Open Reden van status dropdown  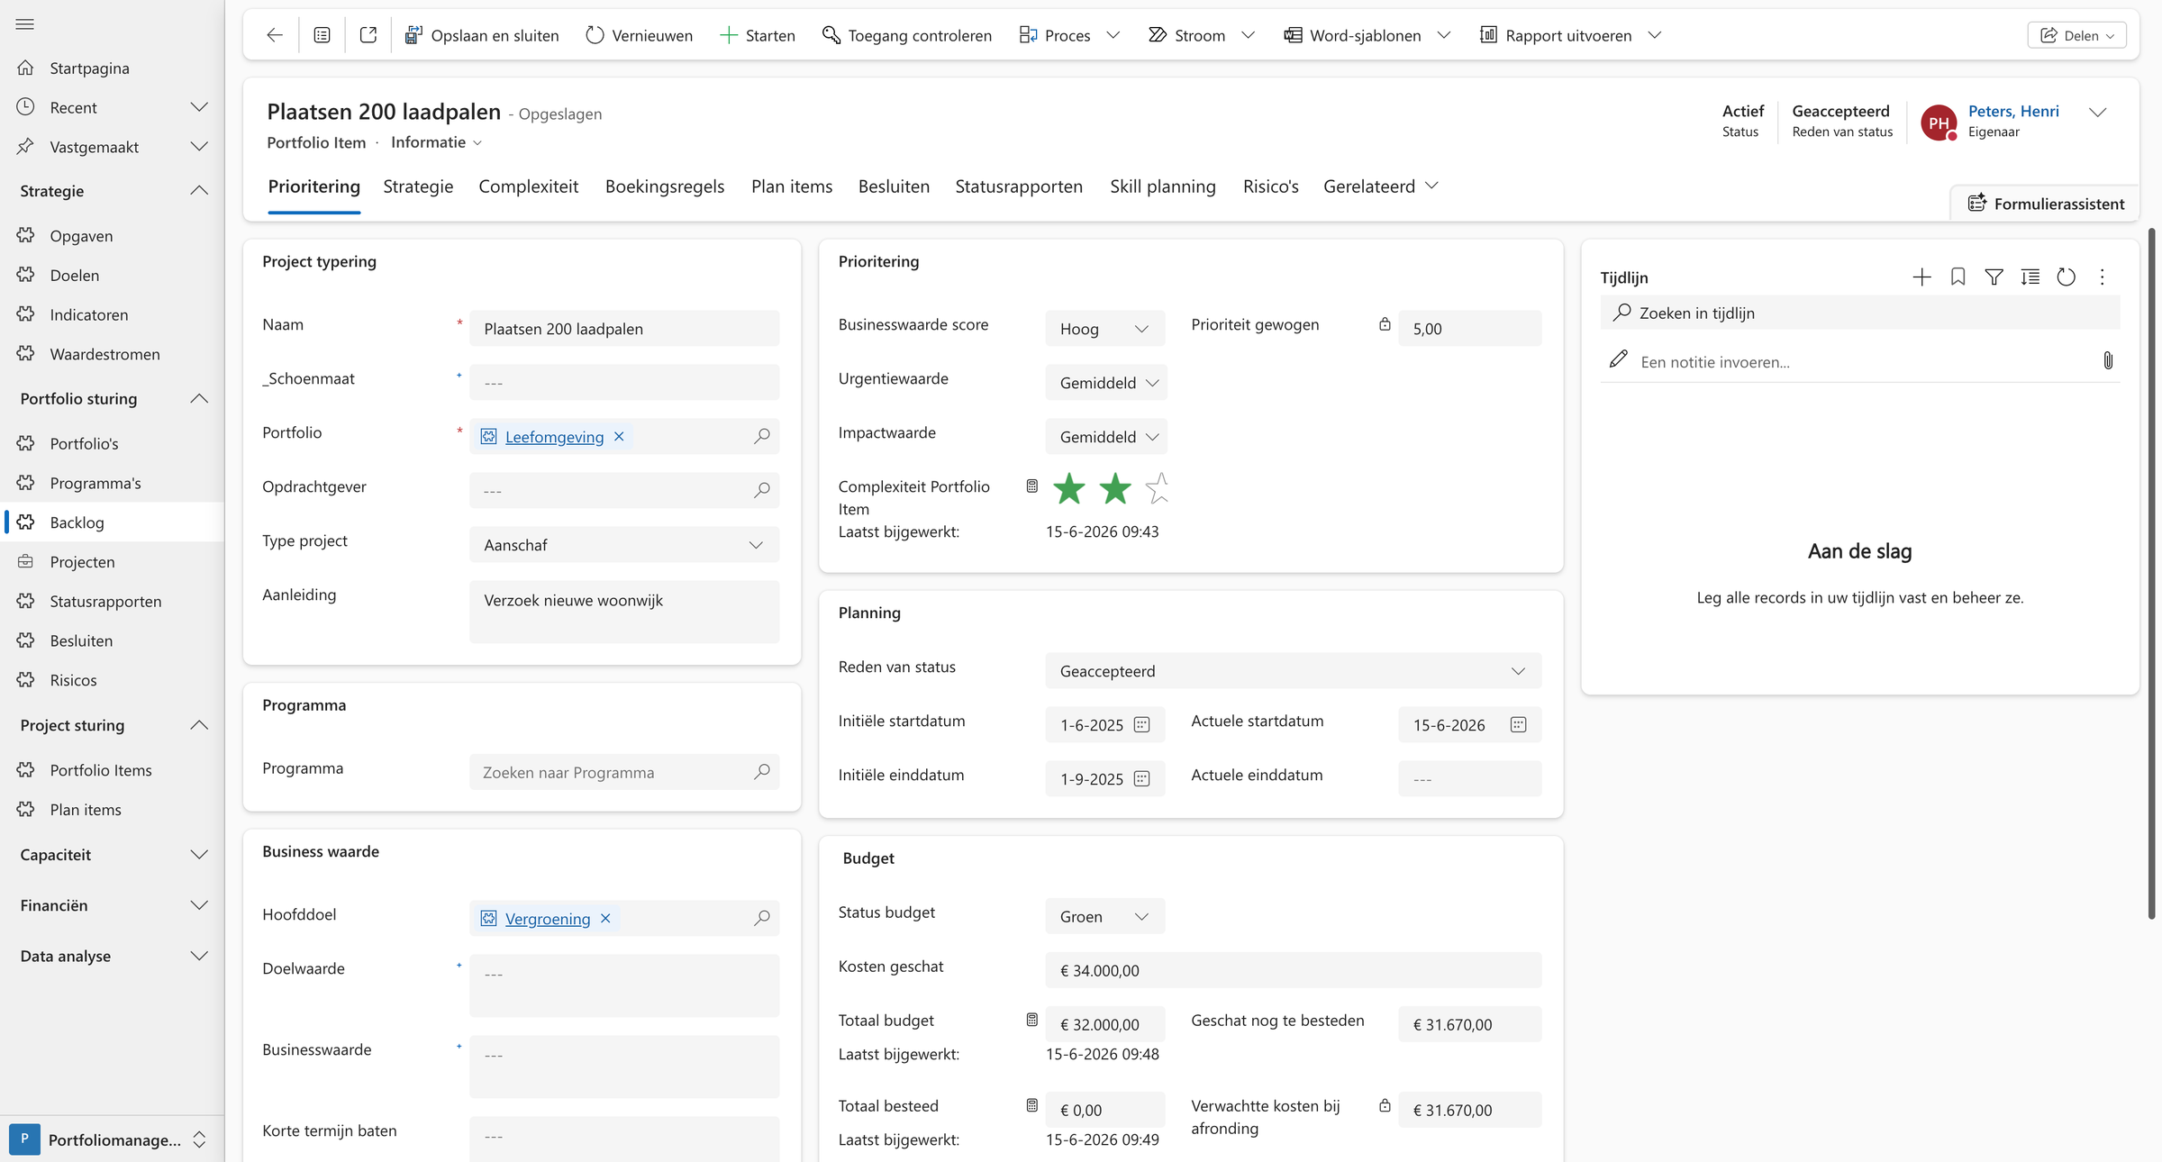[x=1294, y=671]
